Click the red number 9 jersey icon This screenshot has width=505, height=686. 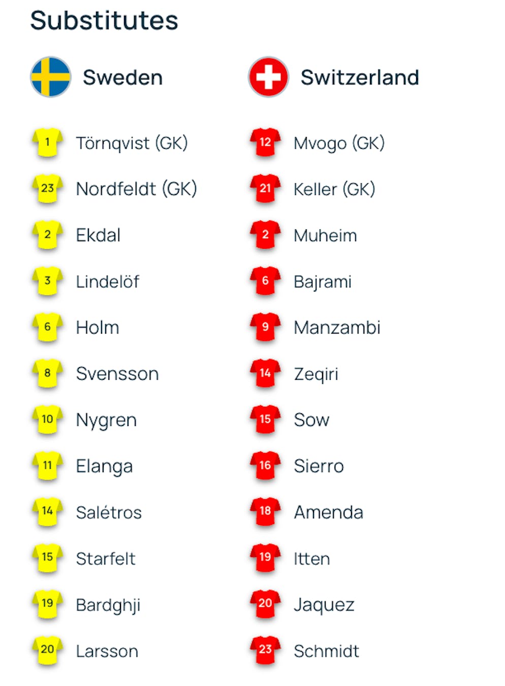click(265, 327)
